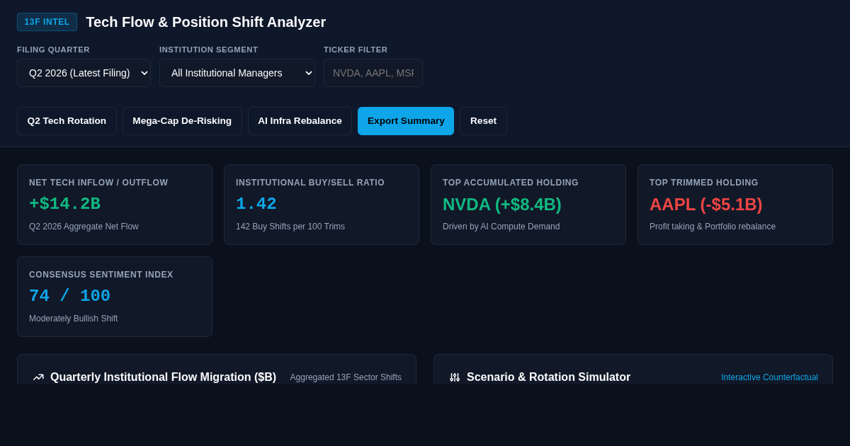Click the Buy/Sell Ratio value 1.42
This screenshot has height=446, width=850.
pos(256,204)
